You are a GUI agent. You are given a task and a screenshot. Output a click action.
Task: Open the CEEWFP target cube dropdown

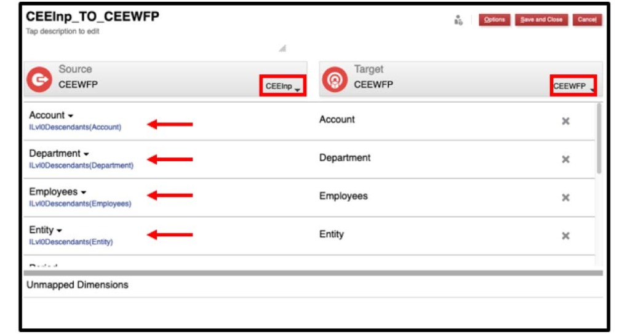coord(573,87)
